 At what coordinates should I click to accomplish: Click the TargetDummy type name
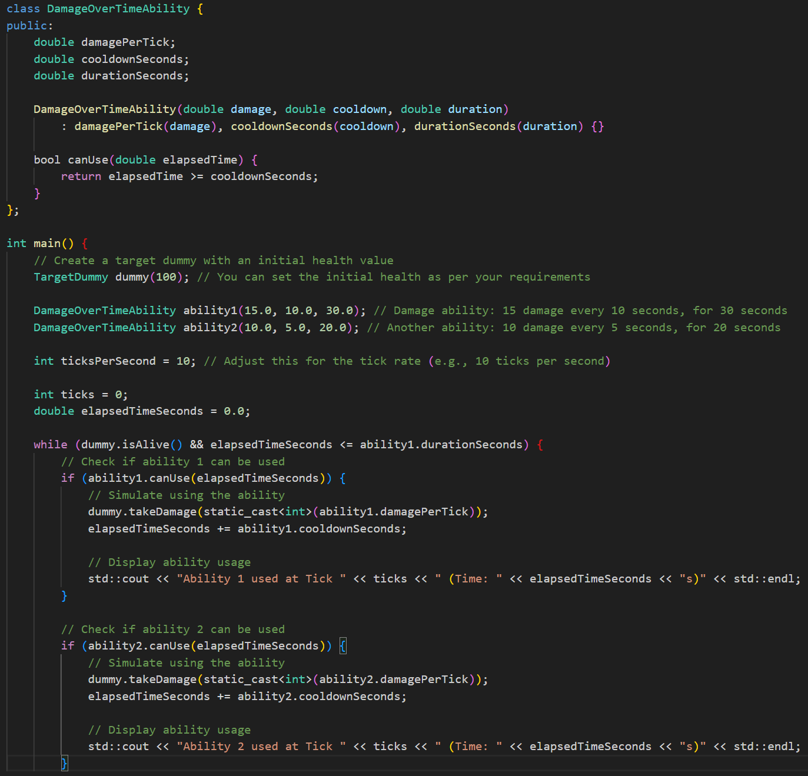point(71,277)
